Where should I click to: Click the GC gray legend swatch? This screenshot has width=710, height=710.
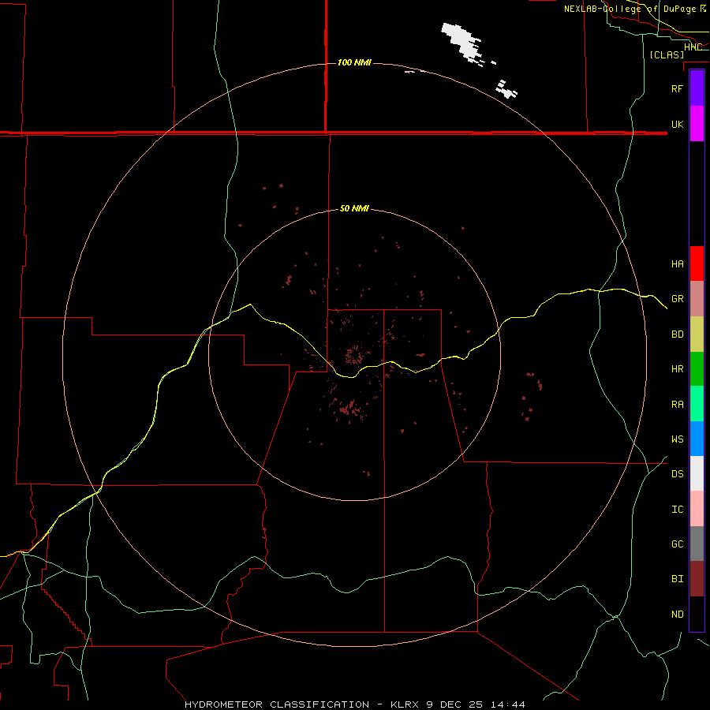[697, 544]
